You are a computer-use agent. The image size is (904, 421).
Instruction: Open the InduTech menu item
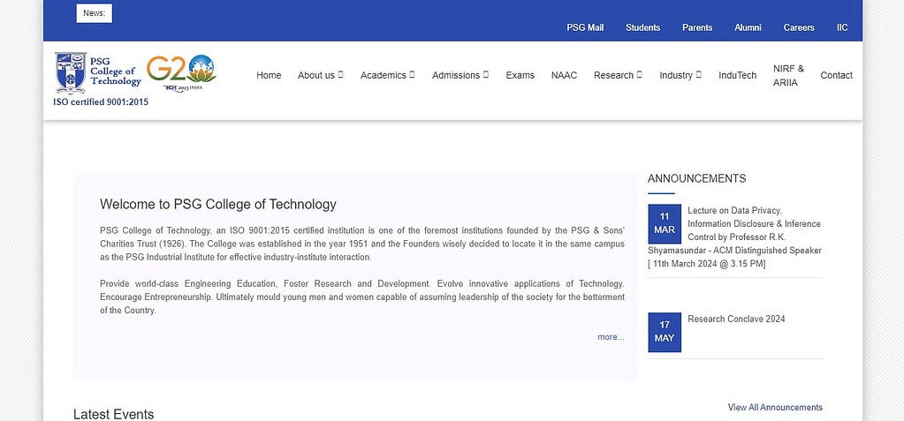click(x=737, y=75)
